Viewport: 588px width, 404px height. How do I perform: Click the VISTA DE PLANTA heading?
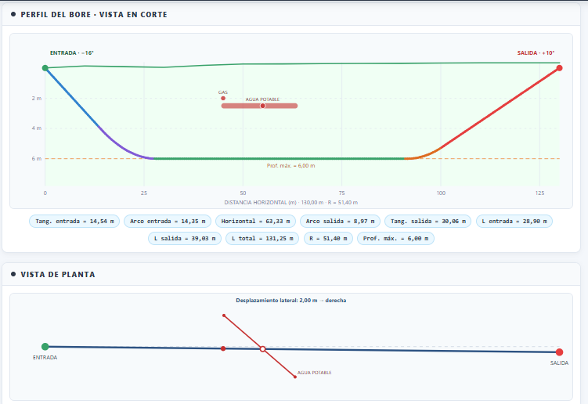(58, 275)
